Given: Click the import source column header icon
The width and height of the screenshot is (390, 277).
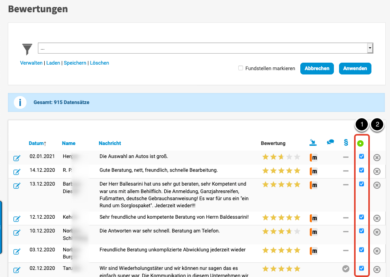Looking at the screenshot, I should point(313,143).
